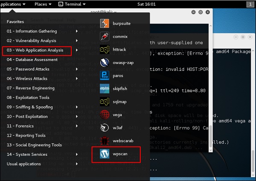
Task: Open w3af from its icon
Action: click(x=105, y=128)
